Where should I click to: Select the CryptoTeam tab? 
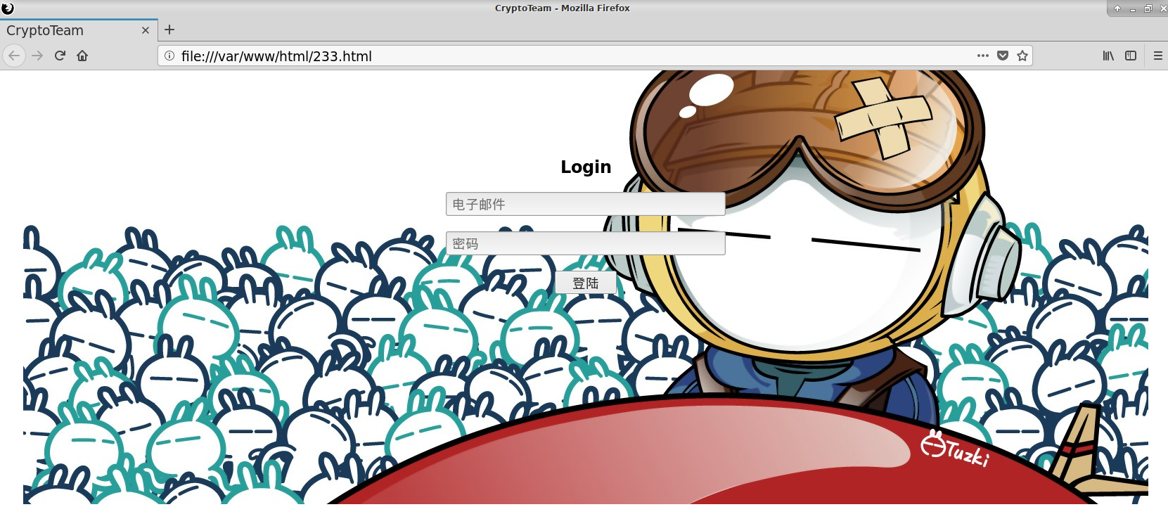click(79, 30)
